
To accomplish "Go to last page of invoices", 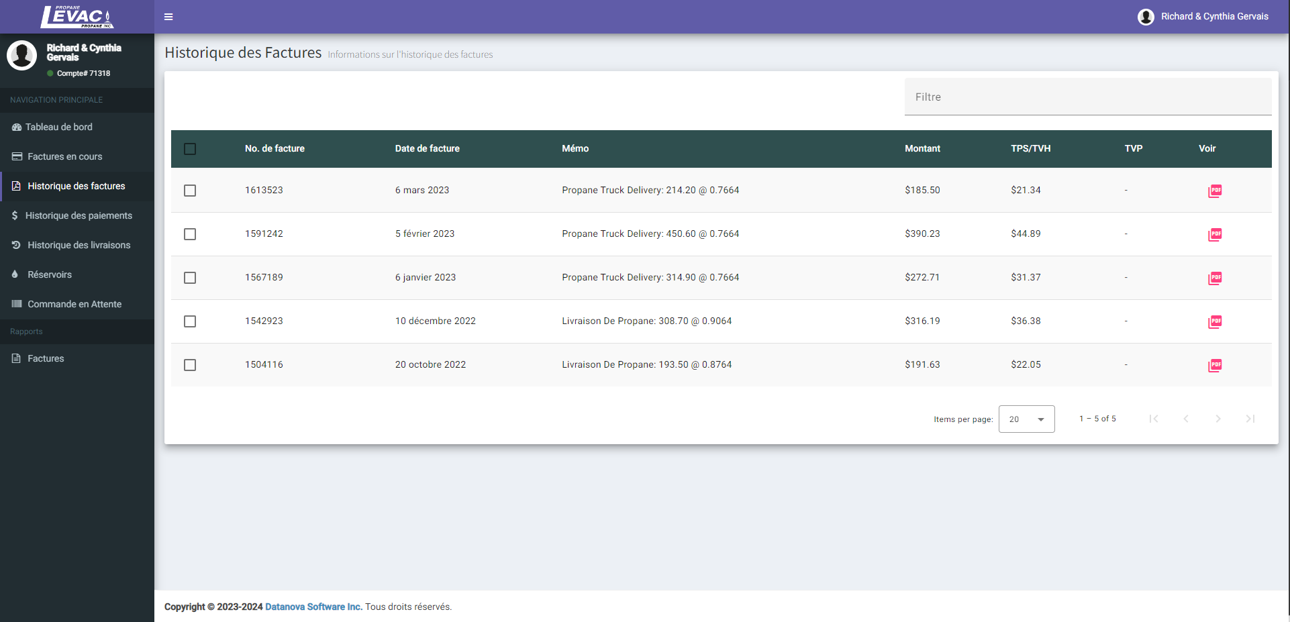I will click(1250, 419).
